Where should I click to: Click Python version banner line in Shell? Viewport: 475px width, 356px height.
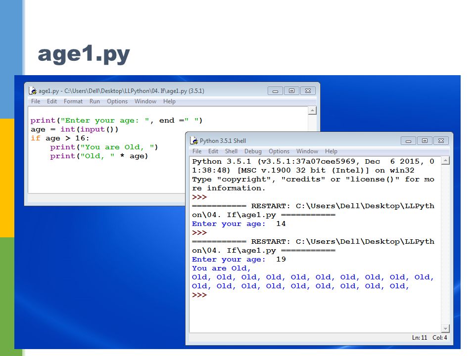[313, 166]
